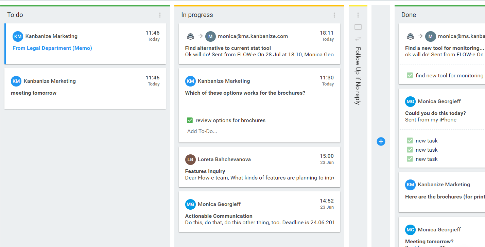Image resolution: width=485 pixels, height=247 pixels.
Task: Click the Add To-Do field
Action: [x=202, y=131]
